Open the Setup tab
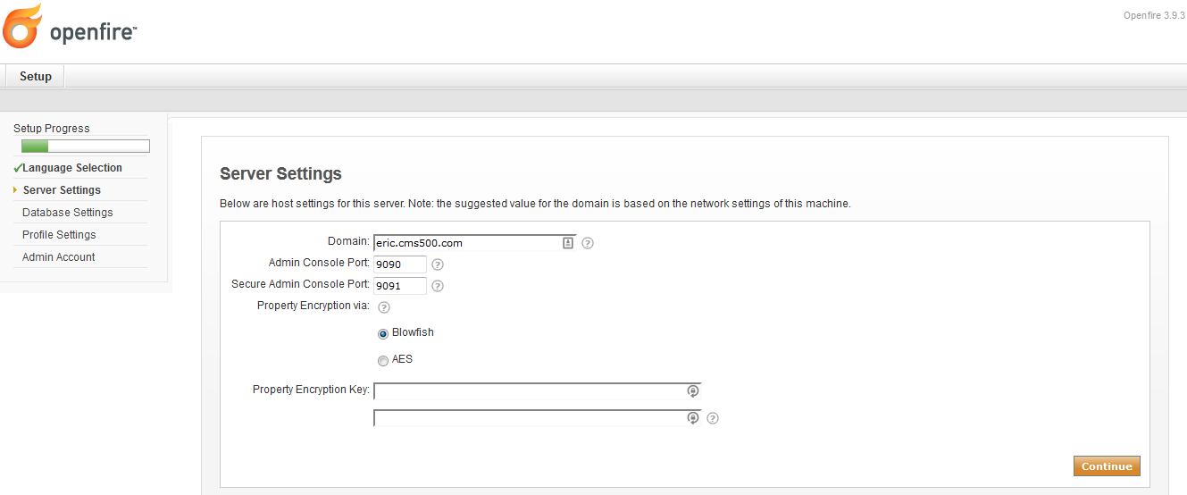The image size is (1187, 495). pos(36,77)
